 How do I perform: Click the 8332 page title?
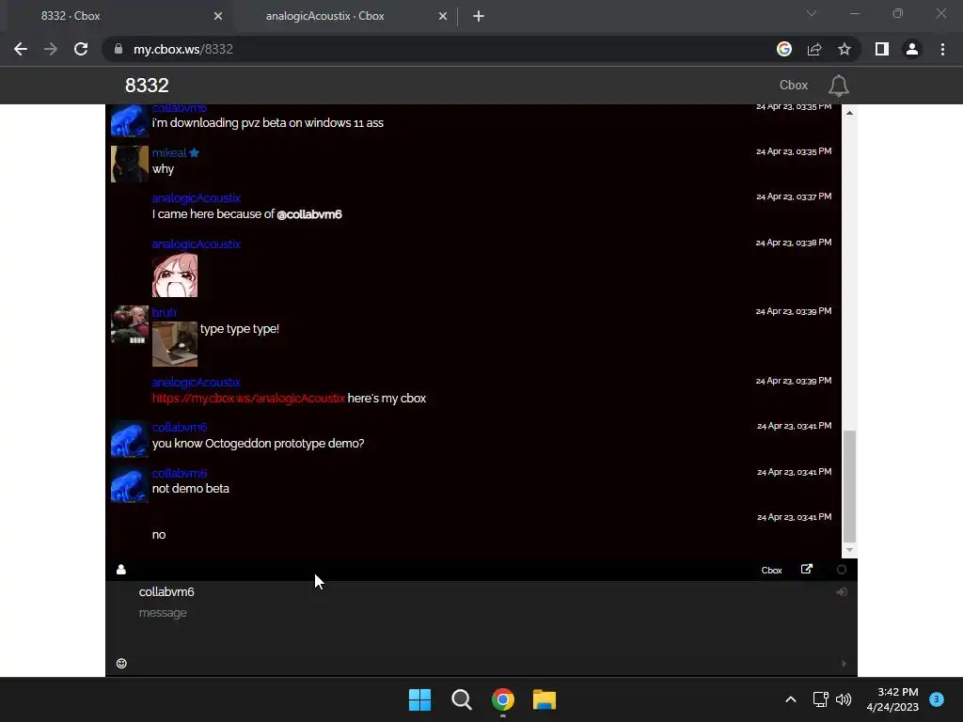click(x=147, y=86)
